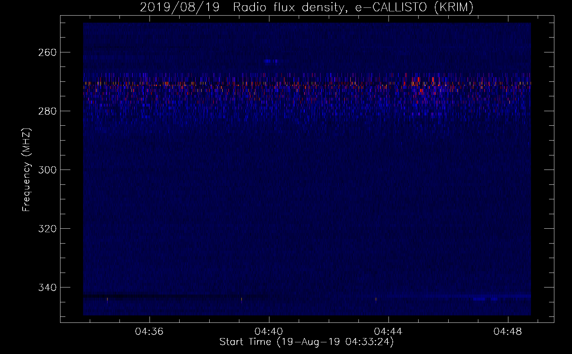Click the 04:36 time tick label
This screenshot has width=572, height=354.
(149, 332)
